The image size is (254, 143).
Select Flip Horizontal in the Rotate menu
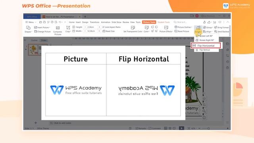[206, 46]
